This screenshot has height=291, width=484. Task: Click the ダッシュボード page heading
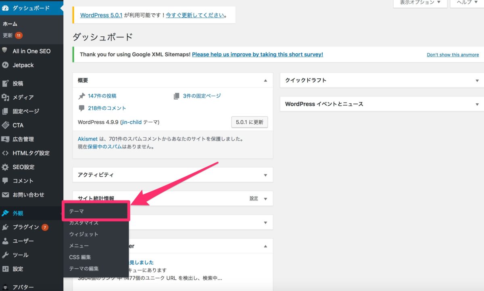coord(102,37)
